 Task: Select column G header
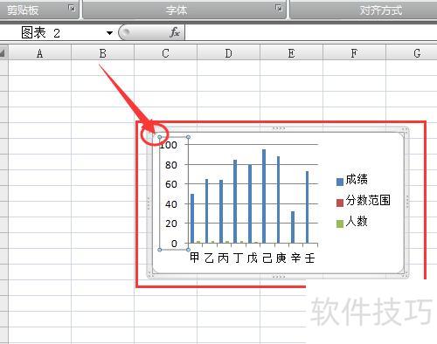(x=412, y=53)
